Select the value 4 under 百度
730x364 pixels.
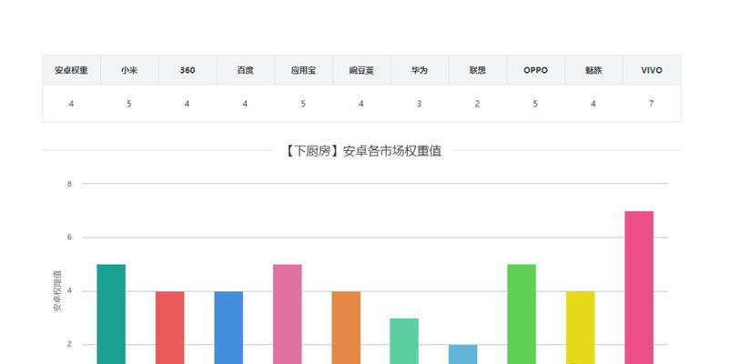coord(246,104)
